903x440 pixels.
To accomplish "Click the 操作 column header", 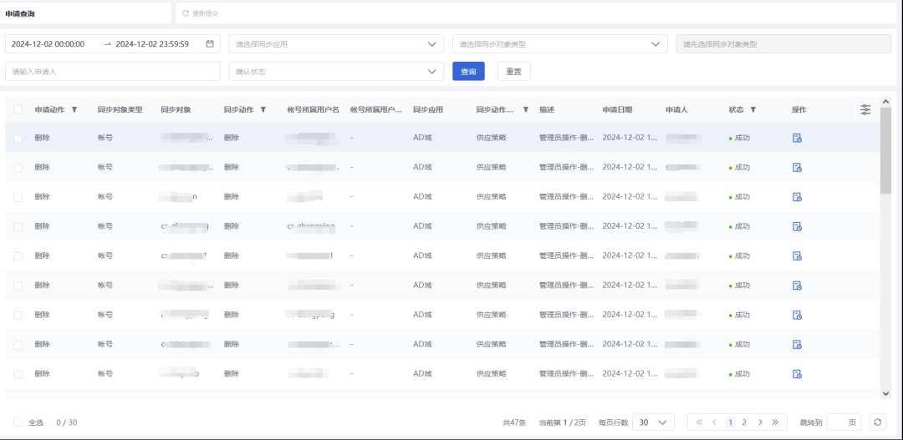I will [x=799, y=109].
